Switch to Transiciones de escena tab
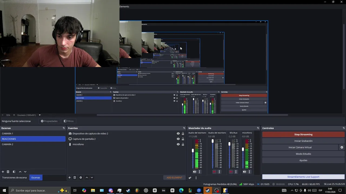 [14, 178]
